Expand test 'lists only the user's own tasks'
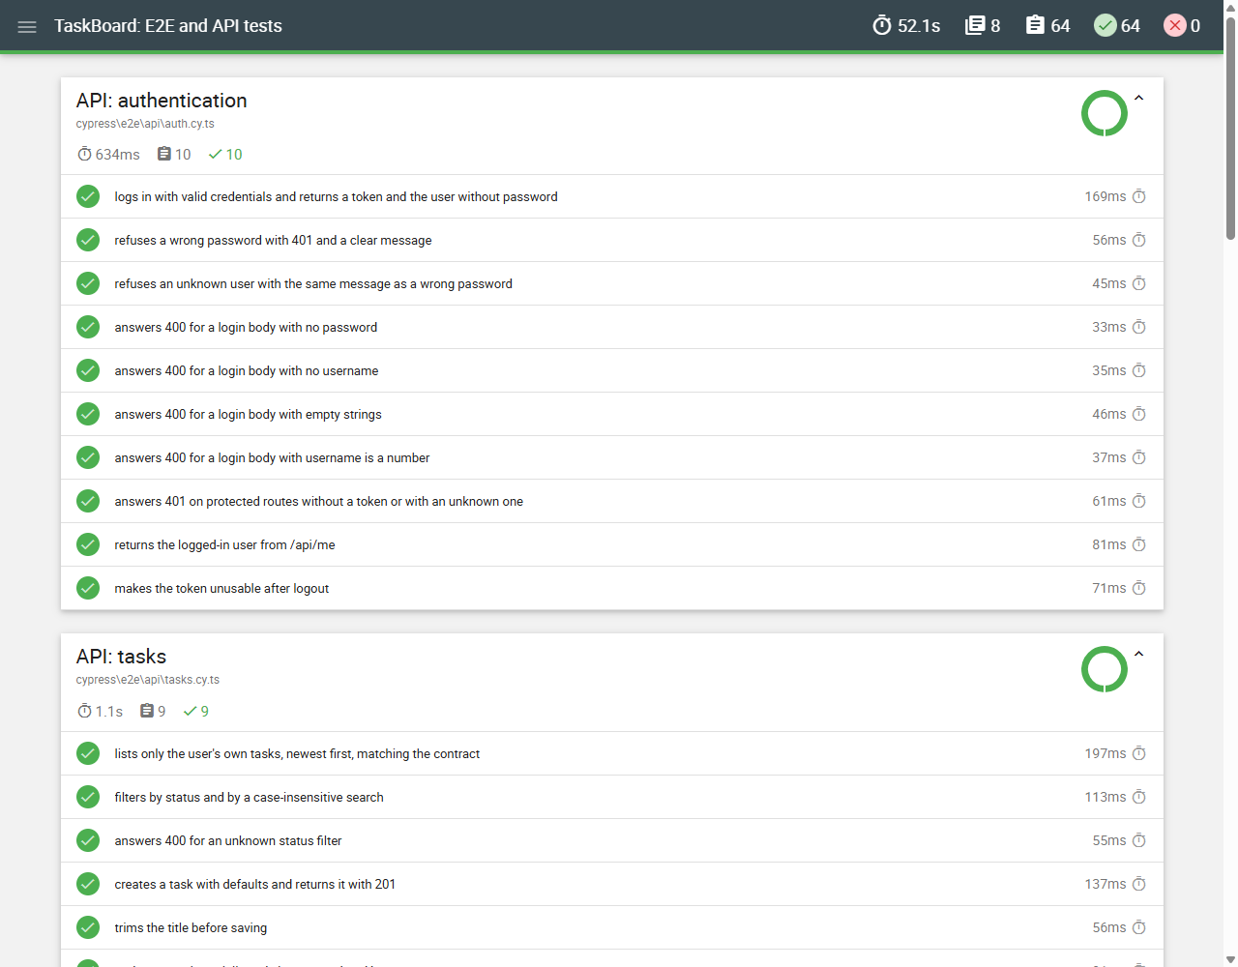 (611, 753)
